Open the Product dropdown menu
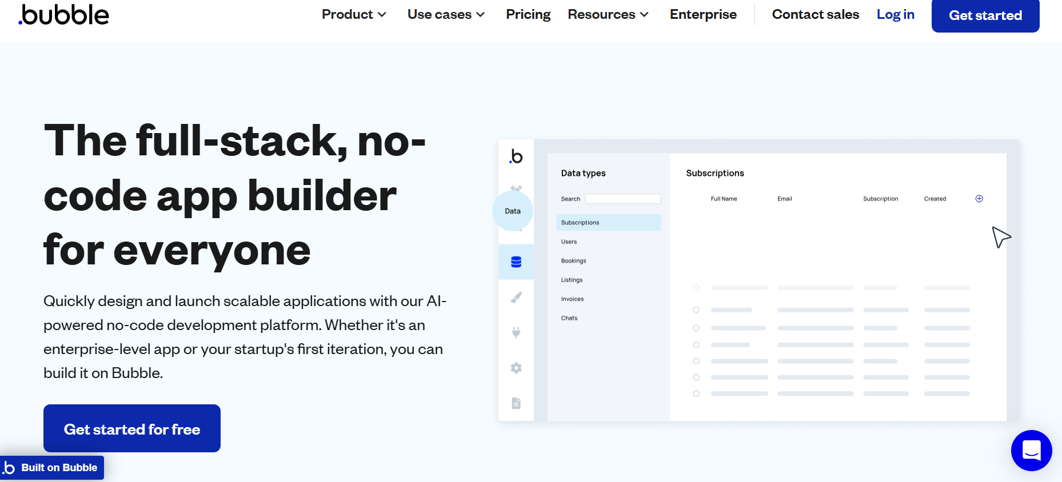The width and height of the screenshot is (1062, 482). (354, 14)
